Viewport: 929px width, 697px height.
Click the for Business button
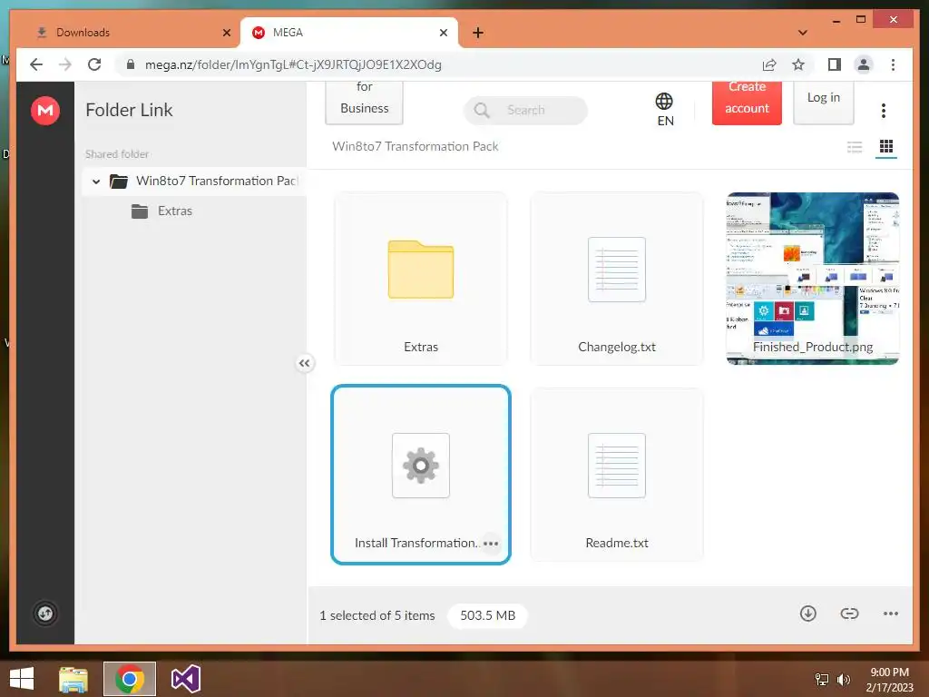[365, 103]
